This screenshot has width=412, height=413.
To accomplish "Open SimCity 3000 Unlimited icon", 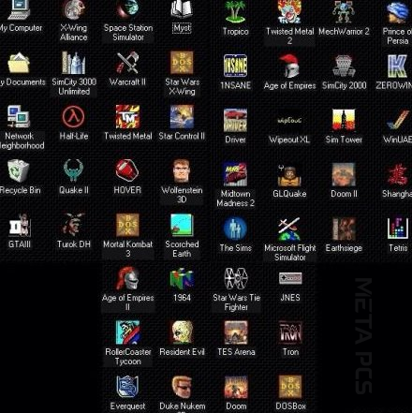I will (x=74, y=63).
